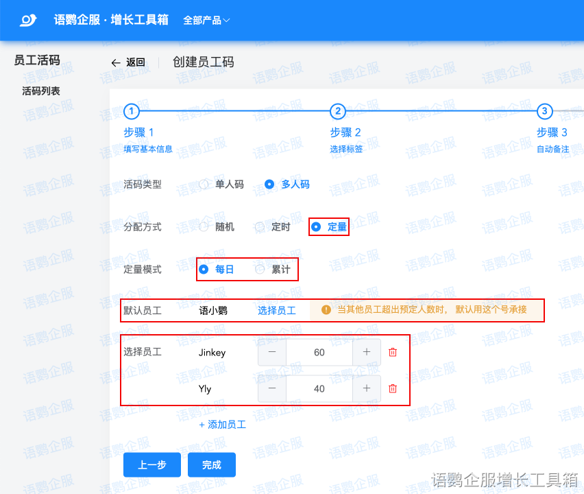
Task: Go to step 2 circle marker
Action: (x=338, y=111)
